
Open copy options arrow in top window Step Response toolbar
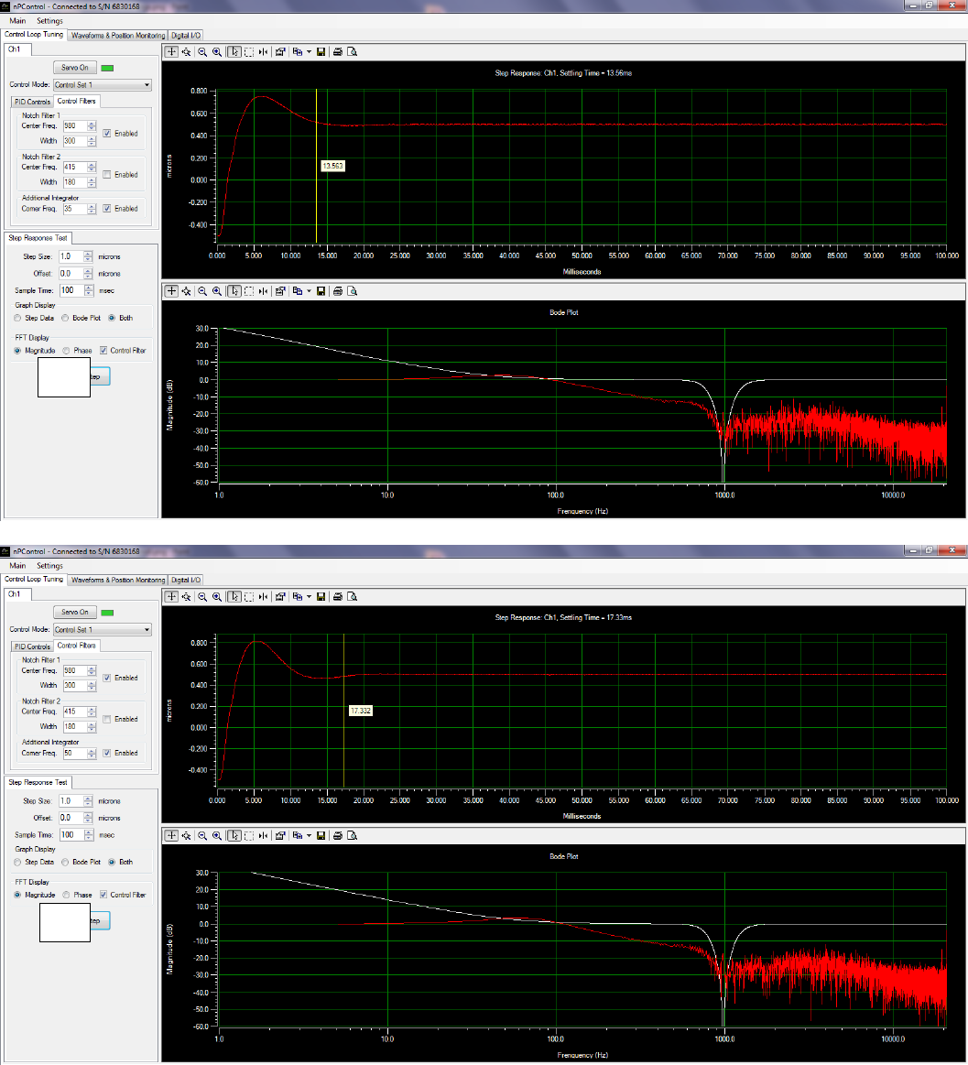pos(309,51)
